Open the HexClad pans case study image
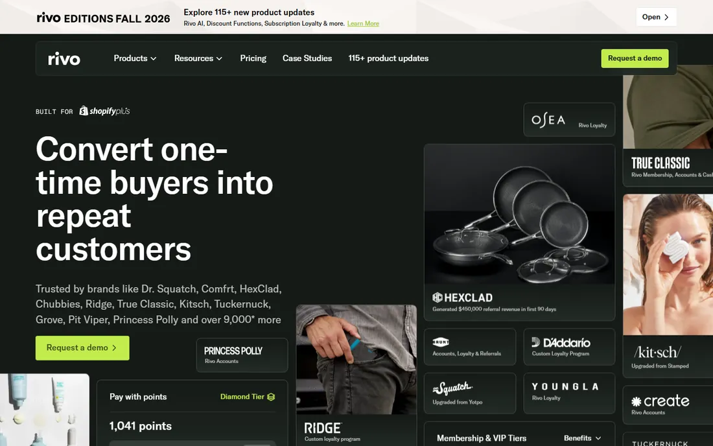 519,215
